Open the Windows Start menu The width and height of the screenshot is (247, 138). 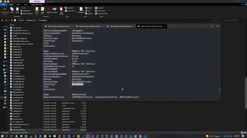pos(2,136)
